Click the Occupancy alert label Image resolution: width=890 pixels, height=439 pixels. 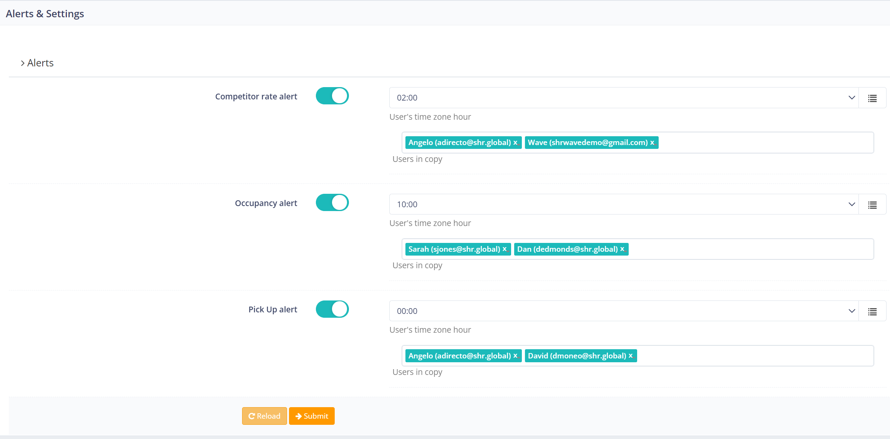tap(266, 203)
